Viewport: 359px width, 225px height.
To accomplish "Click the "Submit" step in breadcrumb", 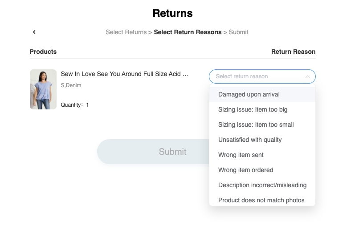I will 239,32.
